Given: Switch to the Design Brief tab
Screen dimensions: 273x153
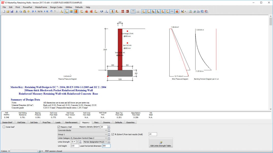Looking at the screenshot, I should coord(7,122).
